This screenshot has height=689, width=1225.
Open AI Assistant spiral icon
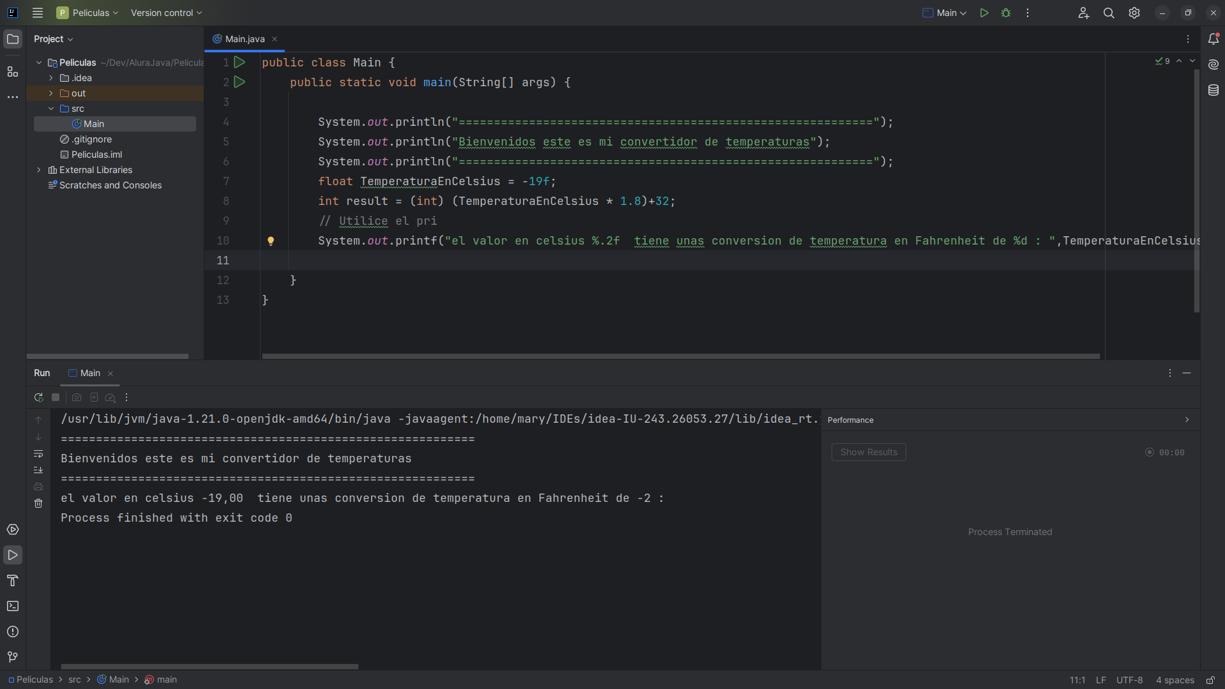1214,64
